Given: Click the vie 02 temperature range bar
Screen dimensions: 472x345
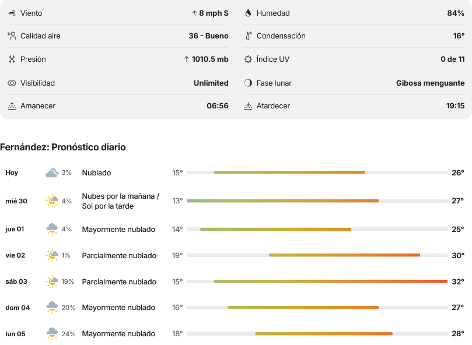Looking at the screenshot, I should [x=317, y=255].
